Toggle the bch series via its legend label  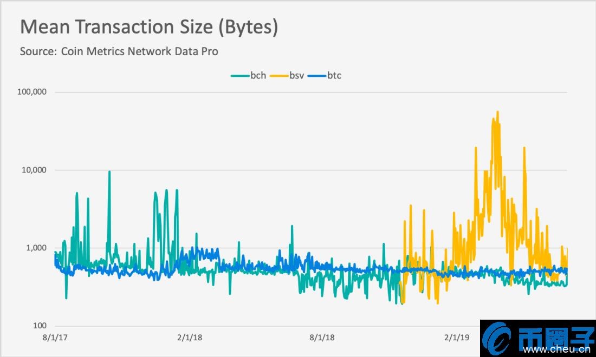pyautogui.click(x=258, y=76)
